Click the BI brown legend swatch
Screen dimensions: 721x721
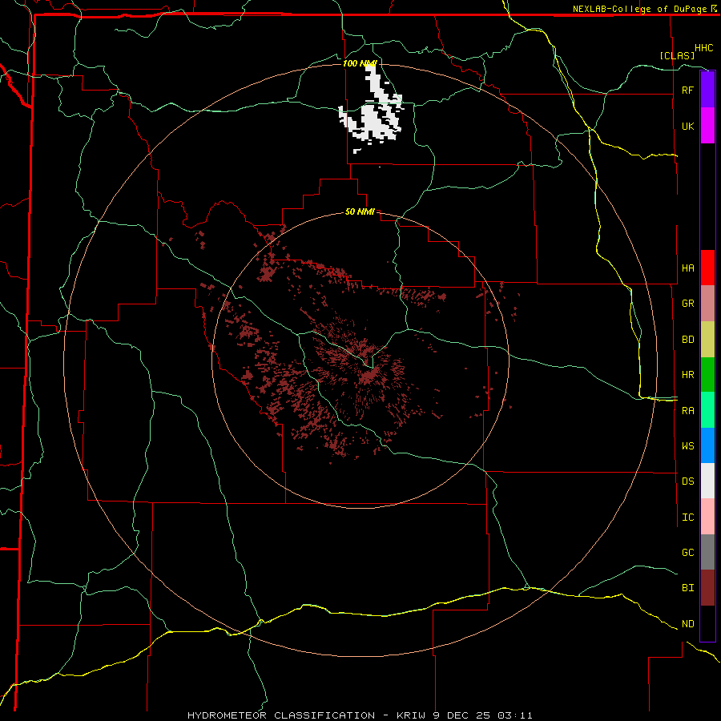tap(707, 588)
